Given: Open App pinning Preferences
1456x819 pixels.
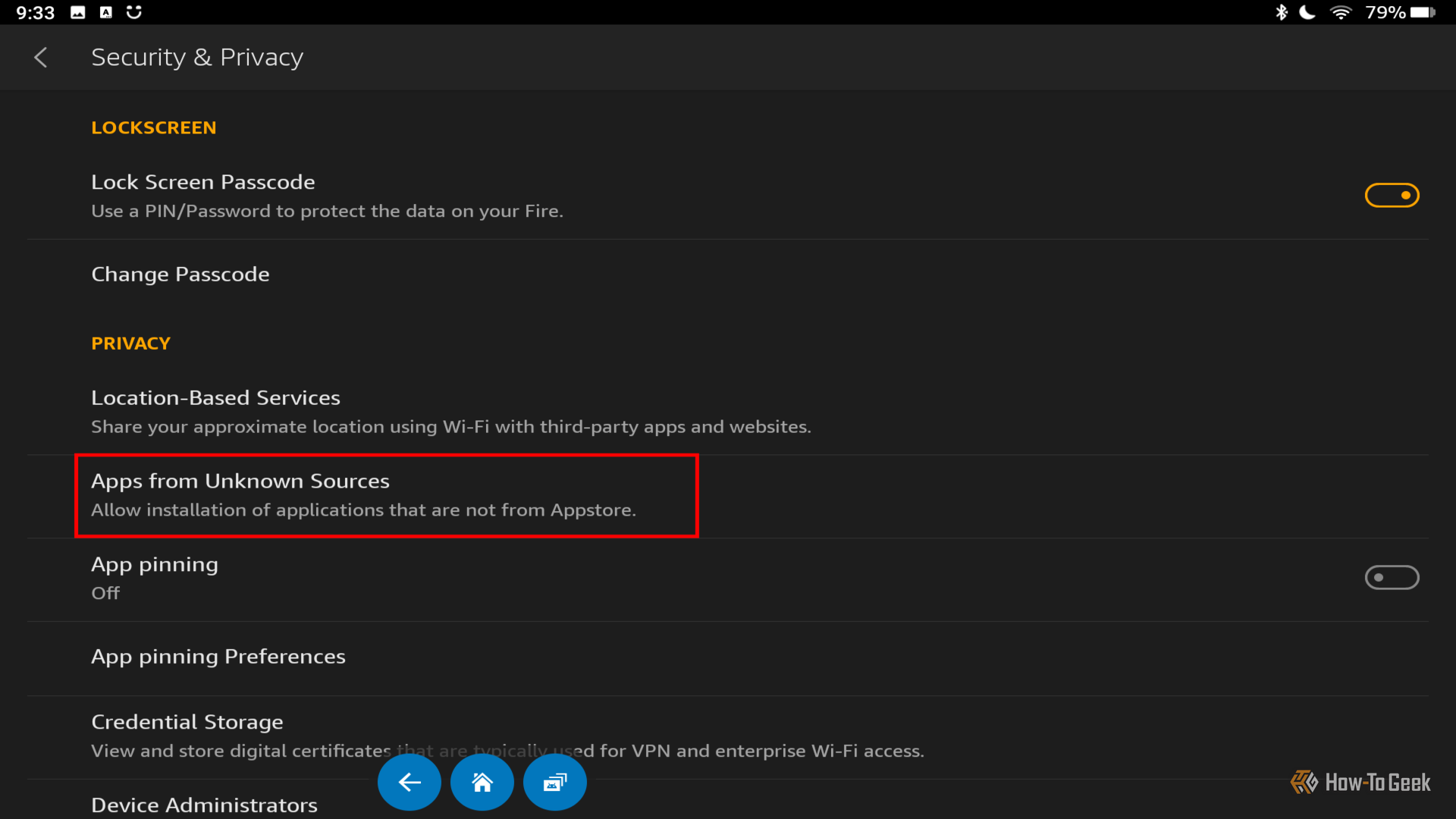Looking at the screenshot, I should (x=728, y=657).
